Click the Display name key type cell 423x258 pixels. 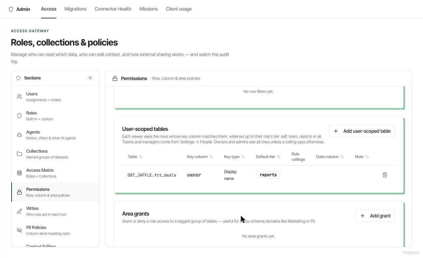(230, 175)
